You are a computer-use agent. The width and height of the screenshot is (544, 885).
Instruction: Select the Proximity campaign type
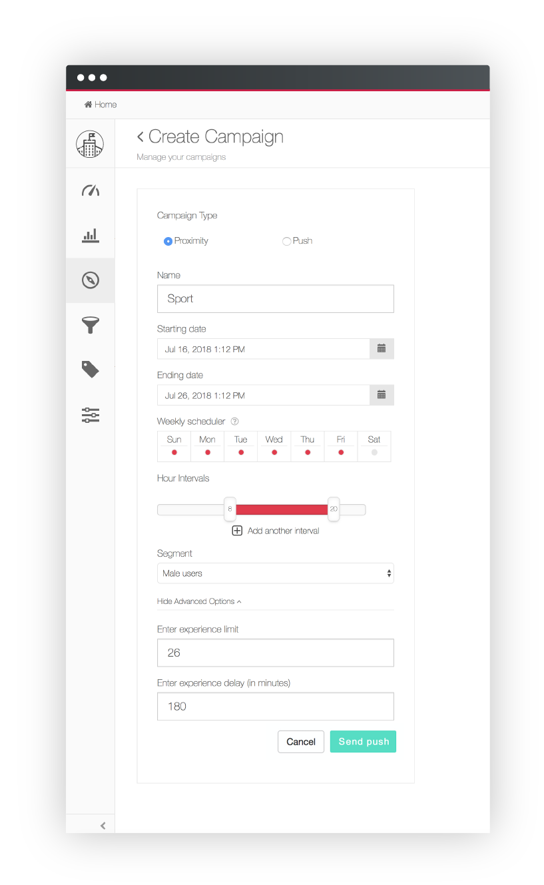pos(168,241)
